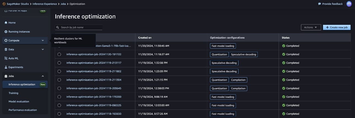Image resolution: width=355 pixels, height=118 pixels.
Task: Click the Experiments flask icon
Action: [6, 67]
